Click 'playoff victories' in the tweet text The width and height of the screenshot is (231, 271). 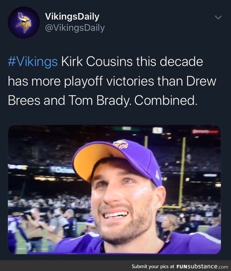coord(109,81)
